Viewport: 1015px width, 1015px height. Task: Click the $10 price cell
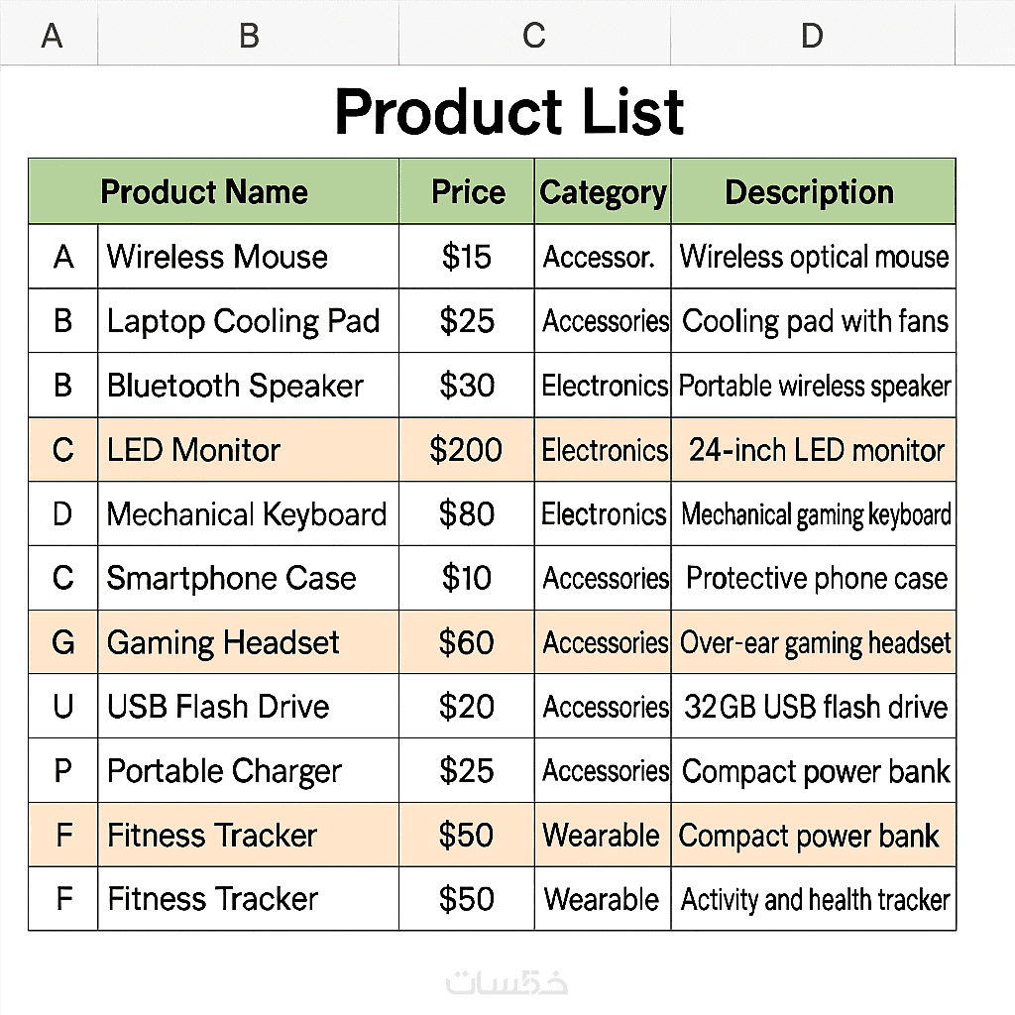(x=466, y=578)
